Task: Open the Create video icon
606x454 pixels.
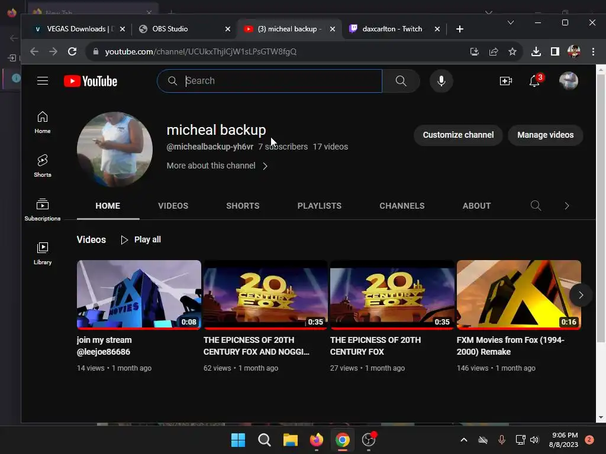Action: click(505, 80)
